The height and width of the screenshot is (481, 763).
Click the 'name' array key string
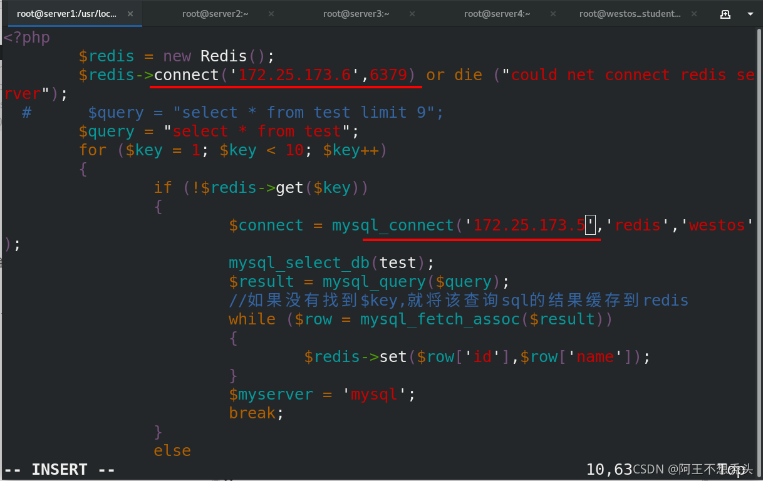[x=594, y=357]
